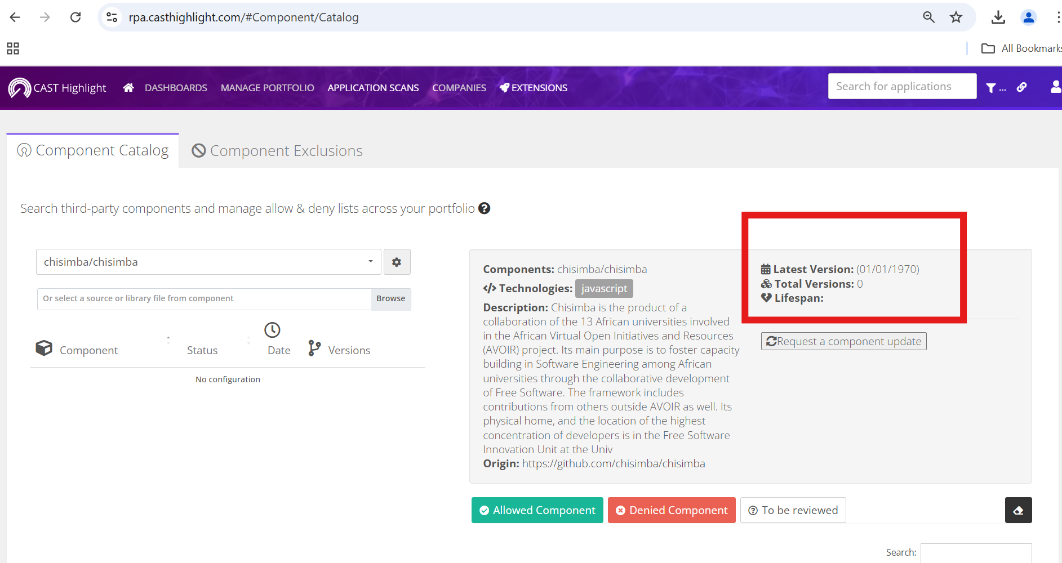
Task: Sort by Component column
Action: point(88,350)
